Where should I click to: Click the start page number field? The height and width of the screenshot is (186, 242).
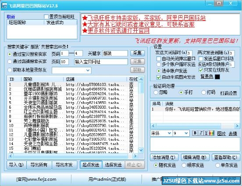(64, 53)
